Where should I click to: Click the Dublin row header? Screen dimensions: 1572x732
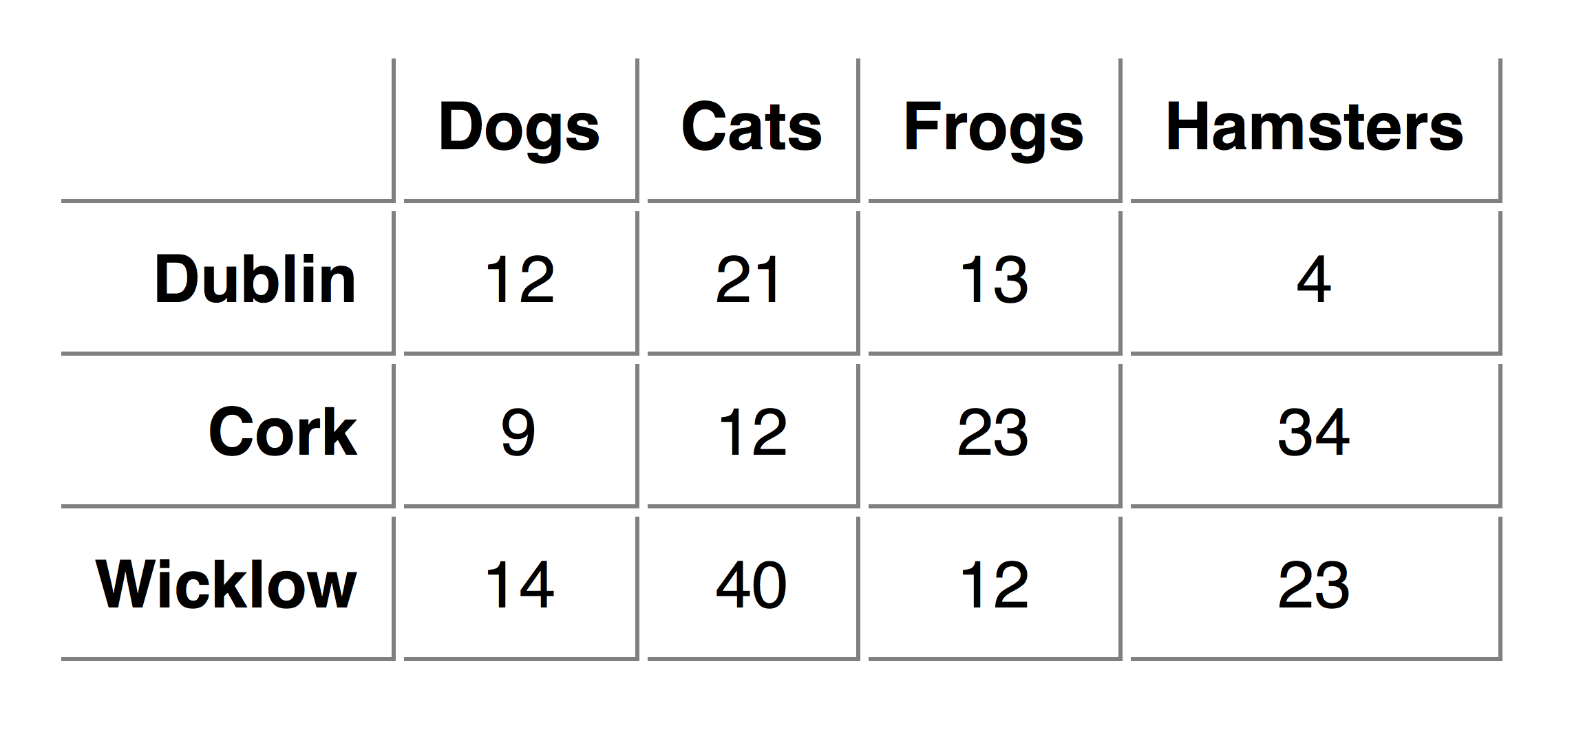click(228, 283)
